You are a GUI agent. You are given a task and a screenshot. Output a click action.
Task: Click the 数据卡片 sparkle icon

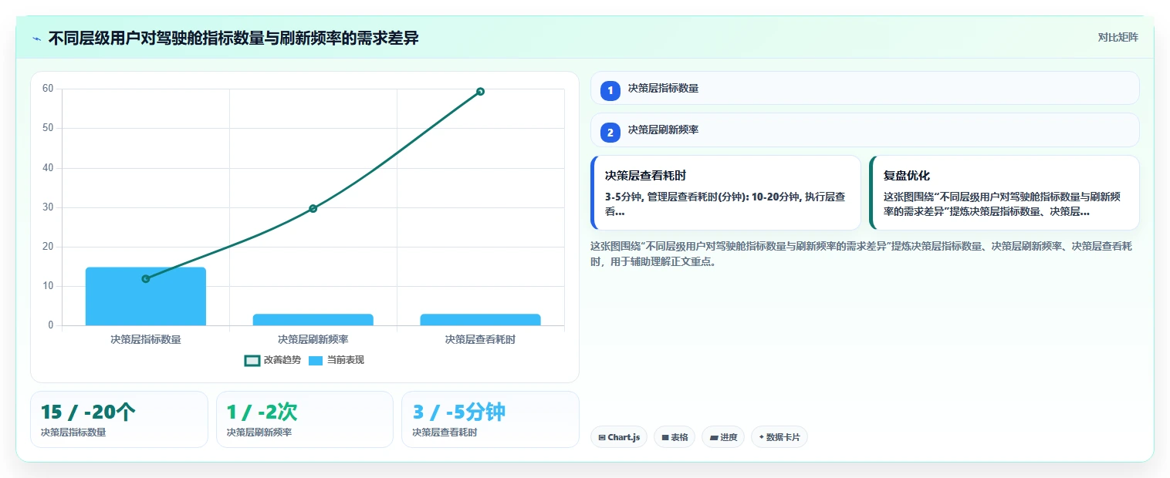pyautogui.click(x=761, y=437)
